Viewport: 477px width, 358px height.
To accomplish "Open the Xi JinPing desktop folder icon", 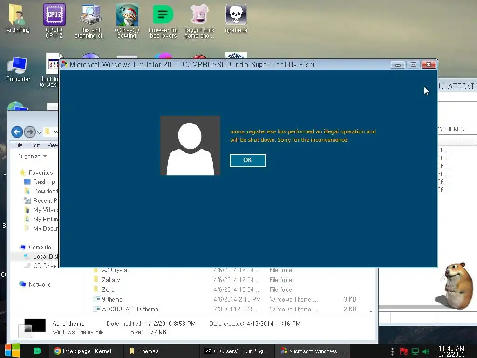I will [18, 18].
